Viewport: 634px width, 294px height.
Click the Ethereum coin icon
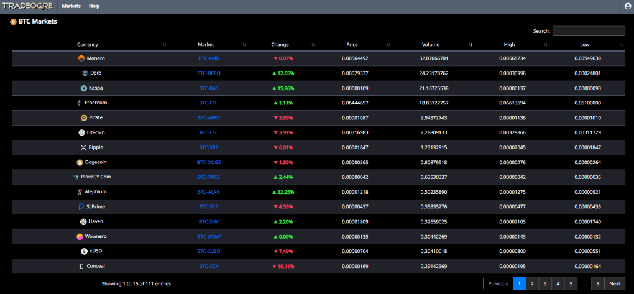(x=80, y=103)
